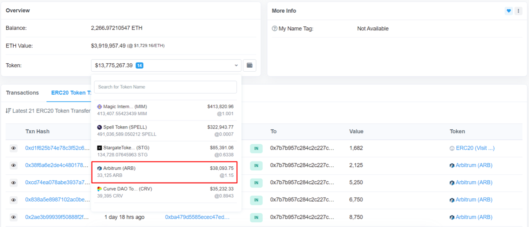Click the Arbitrum icon in the token dropdown list
The image size is (529, 227).
click(x=100, y=168)
